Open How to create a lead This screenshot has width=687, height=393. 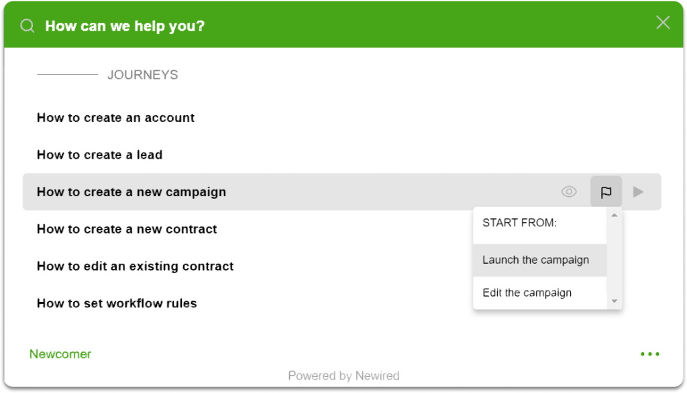99,155
